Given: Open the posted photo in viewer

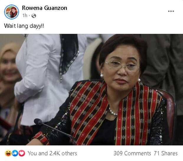Looking at the screenshot, I should (91, 90).
